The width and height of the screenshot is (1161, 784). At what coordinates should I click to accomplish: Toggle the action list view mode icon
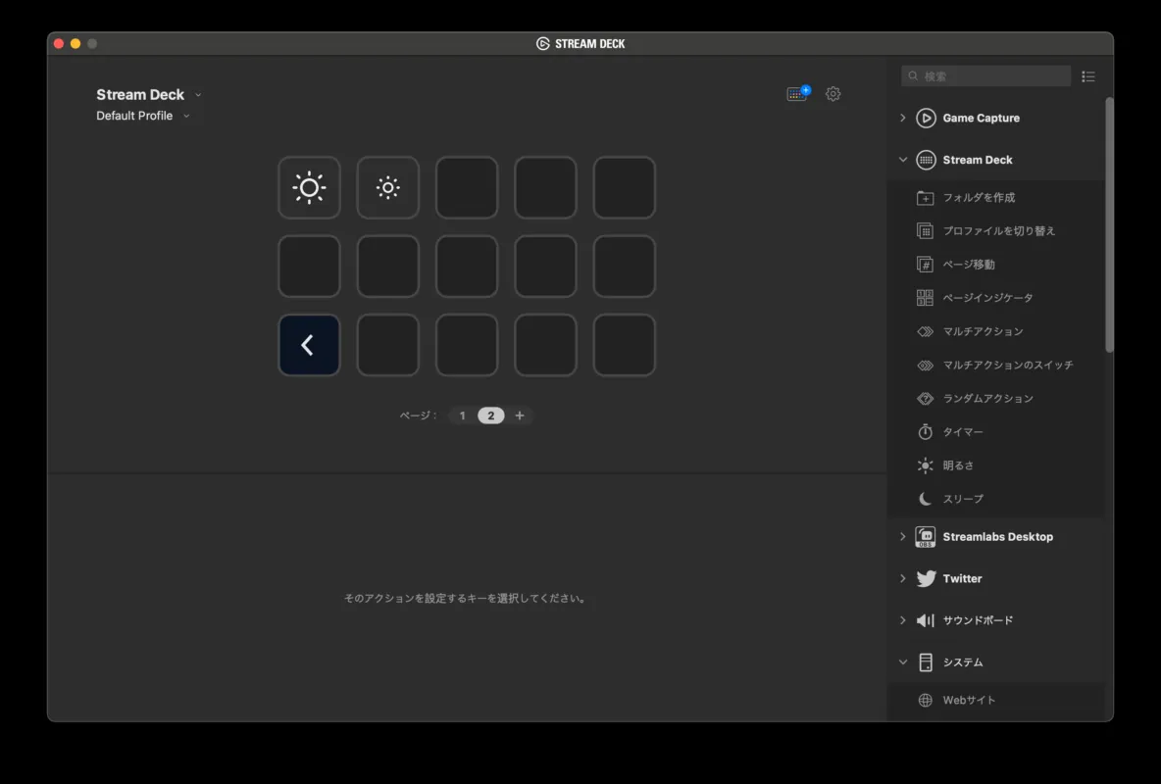(1087, 76)
